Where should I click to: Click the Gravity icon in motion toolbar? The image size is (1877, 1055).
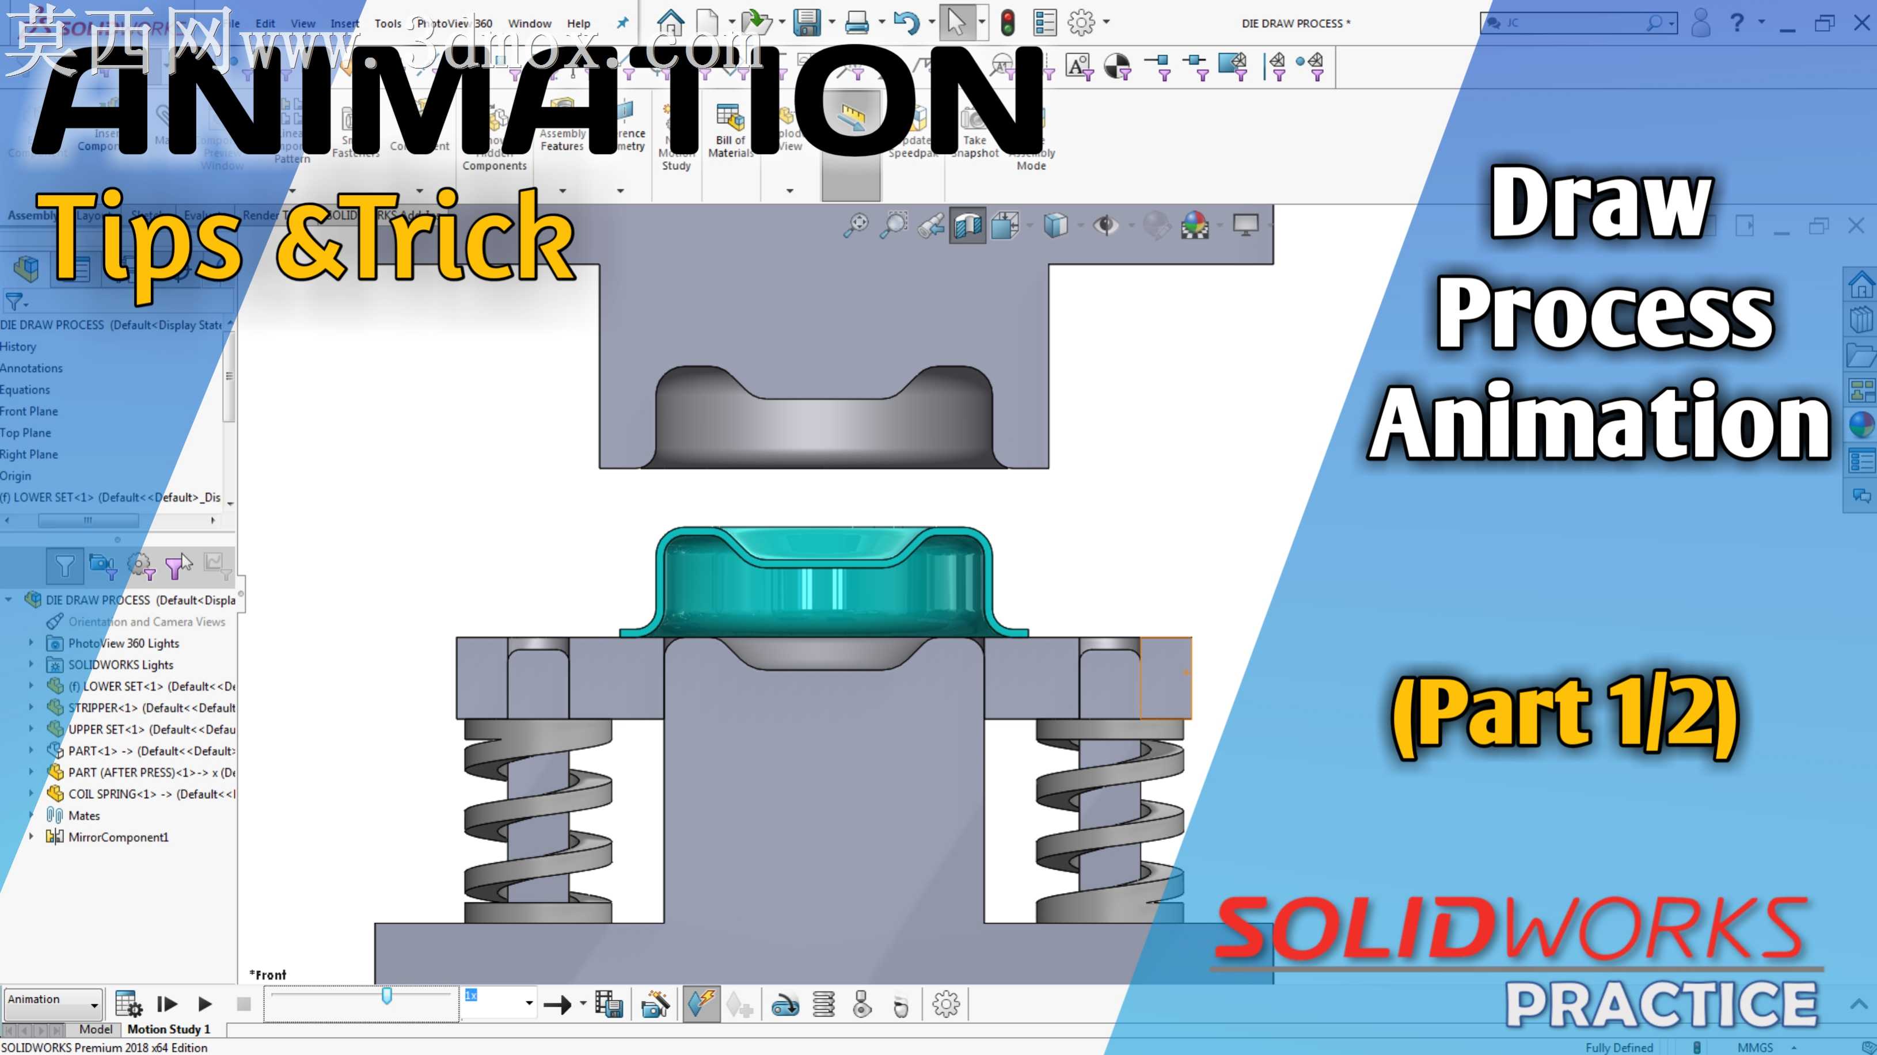pyautogui.click(x=900, y=1006)
